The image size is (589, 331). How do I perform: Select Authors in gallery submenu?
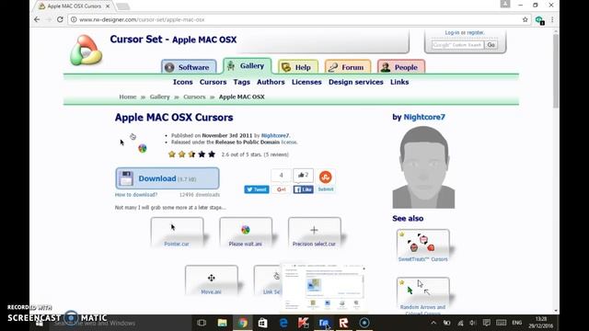[271, 82]
